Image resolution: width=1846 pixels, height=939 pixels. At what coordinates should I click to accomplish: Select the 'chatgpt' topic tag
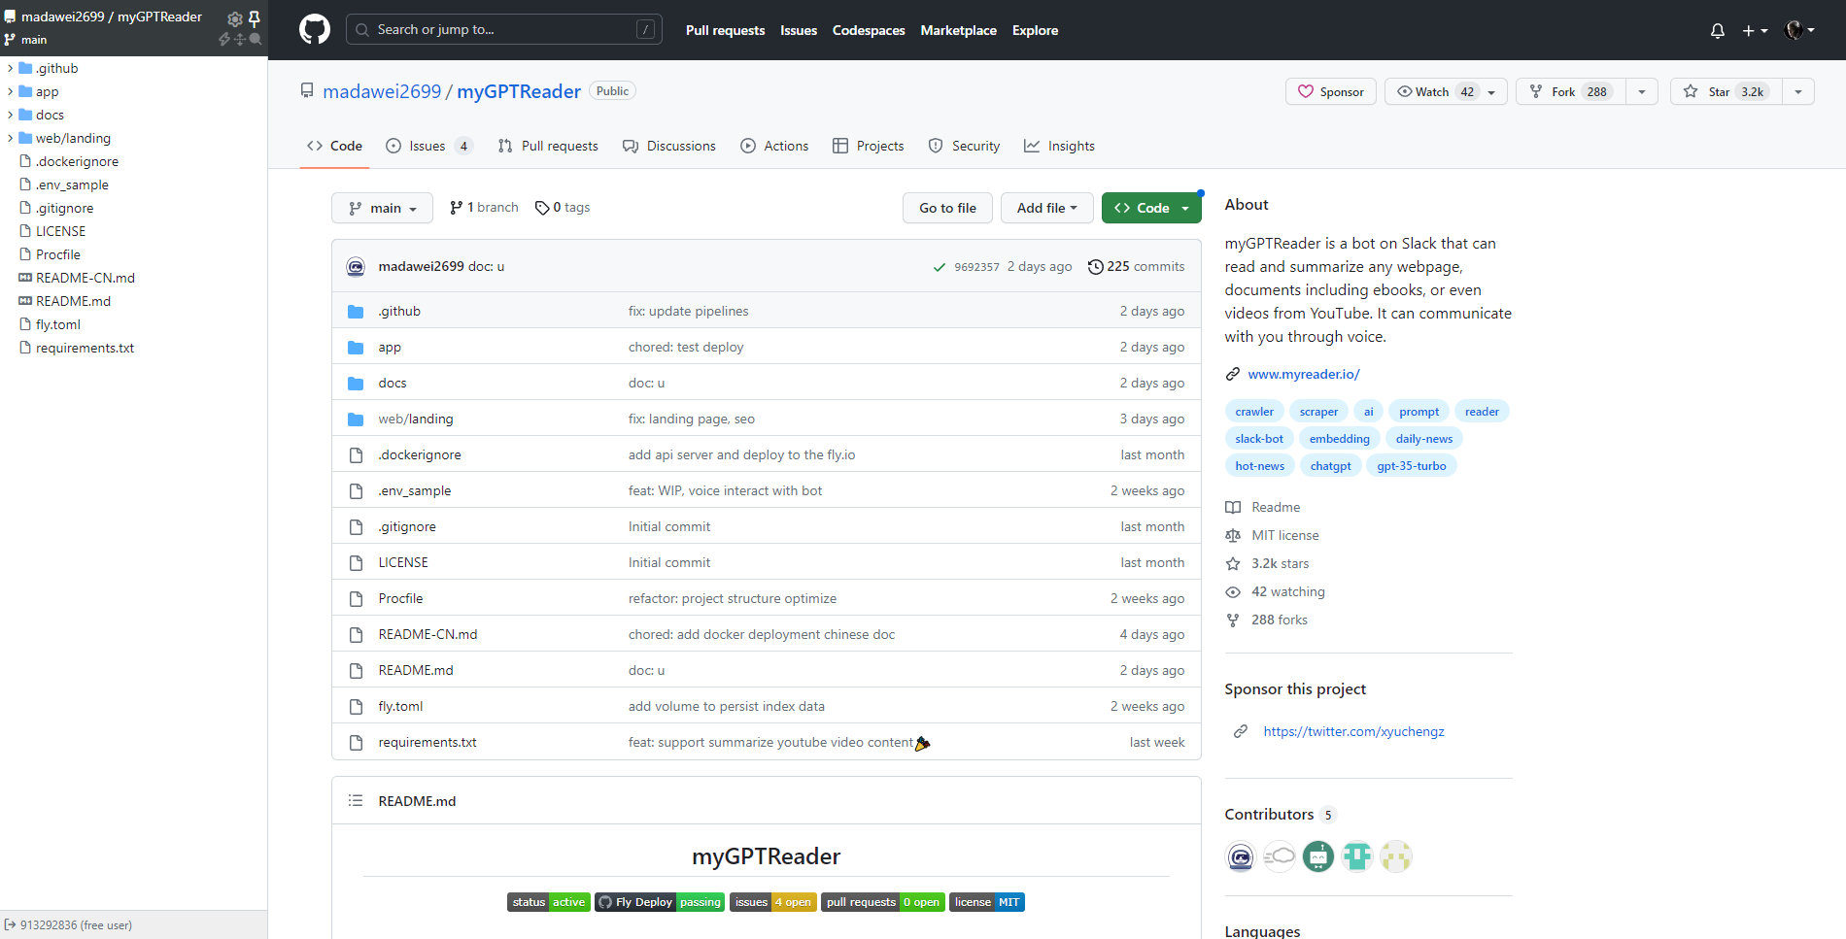[x=1330, y=466]
